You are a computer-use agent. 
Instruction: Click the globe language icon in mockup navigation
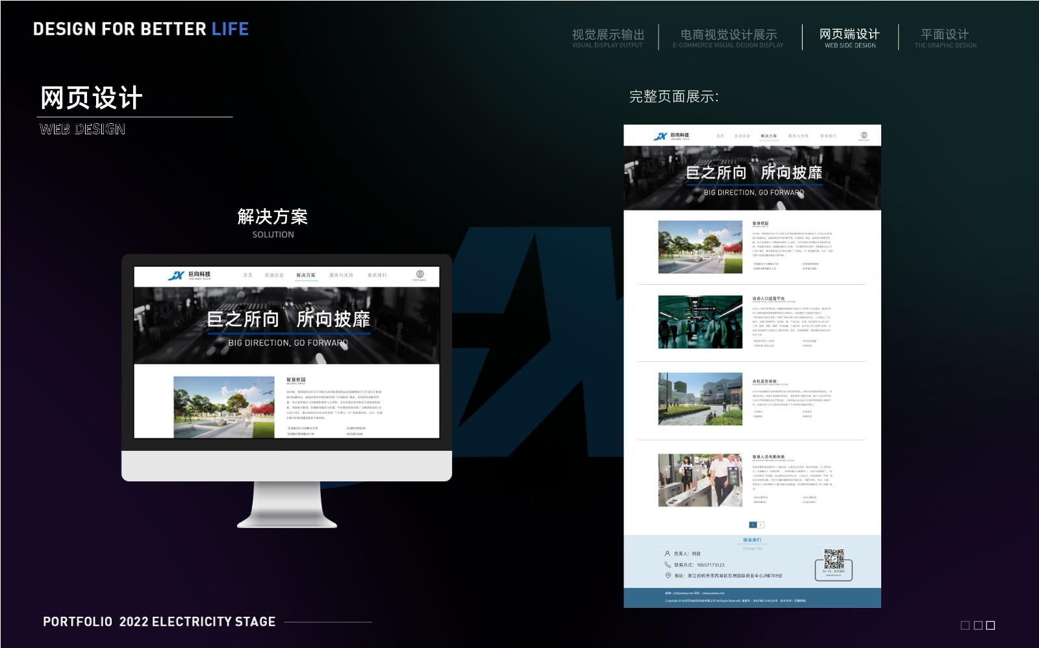864,134
